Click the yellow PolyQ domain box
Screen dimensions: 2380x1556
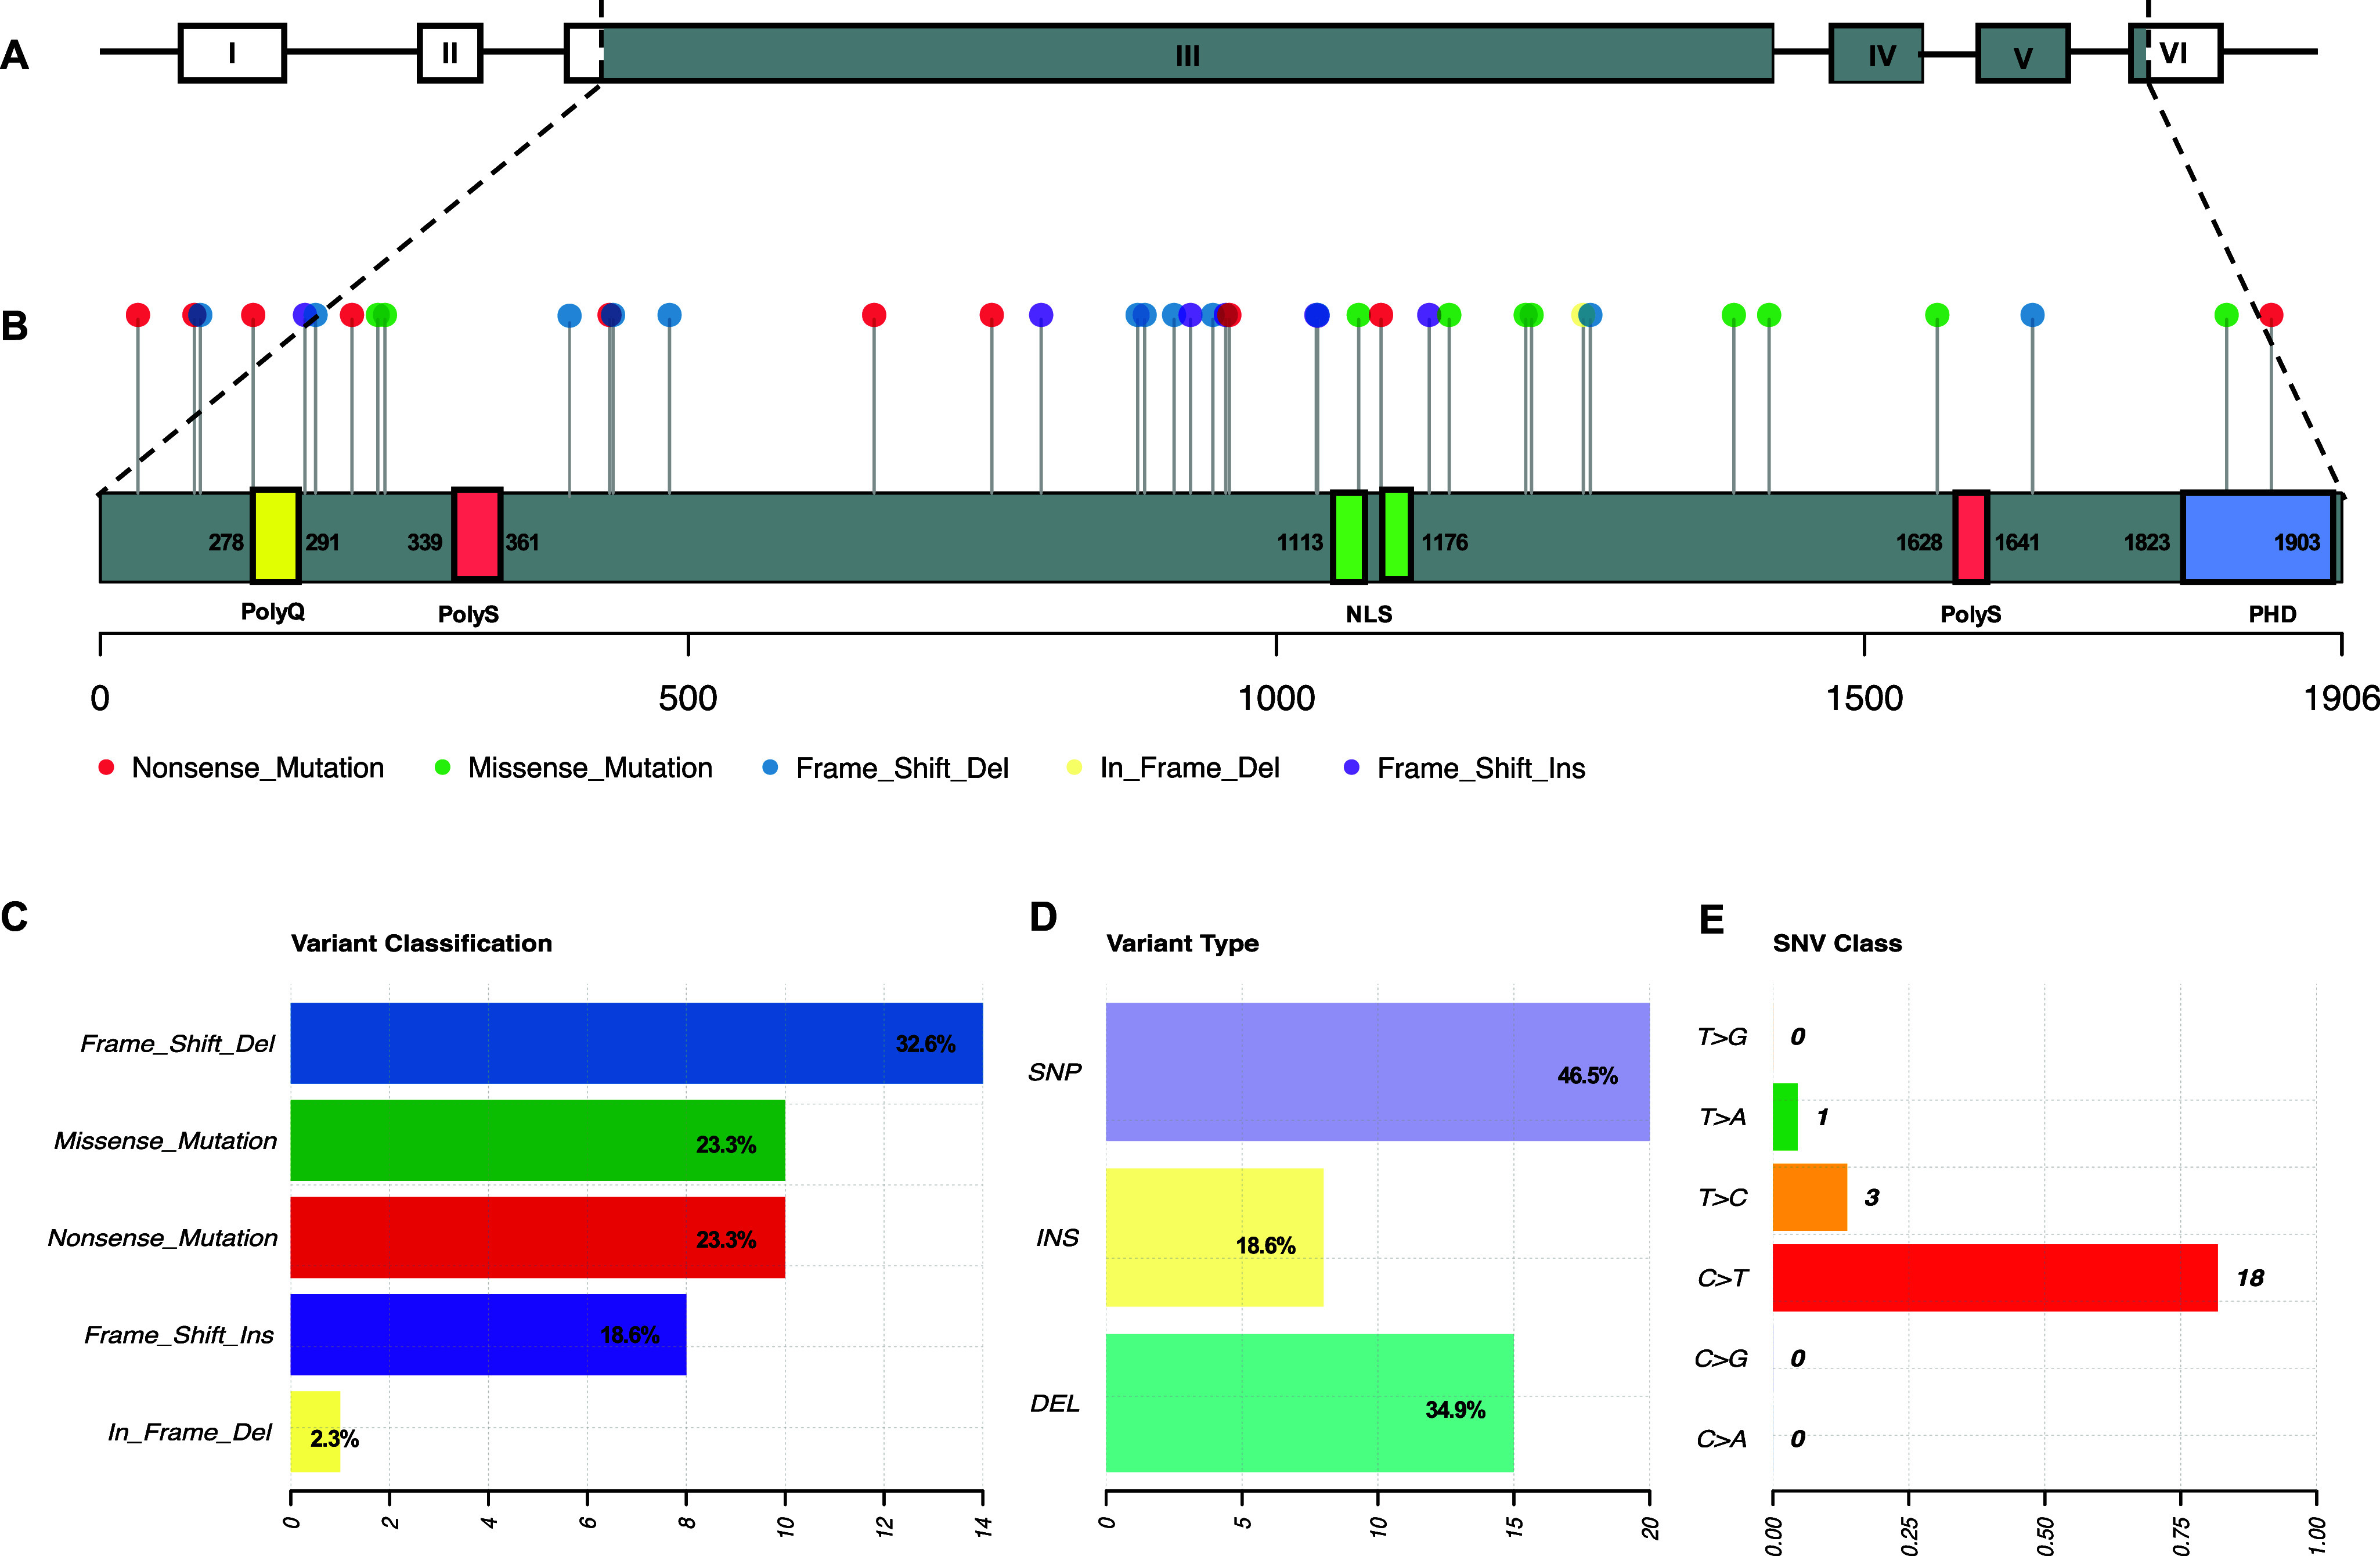275,536
